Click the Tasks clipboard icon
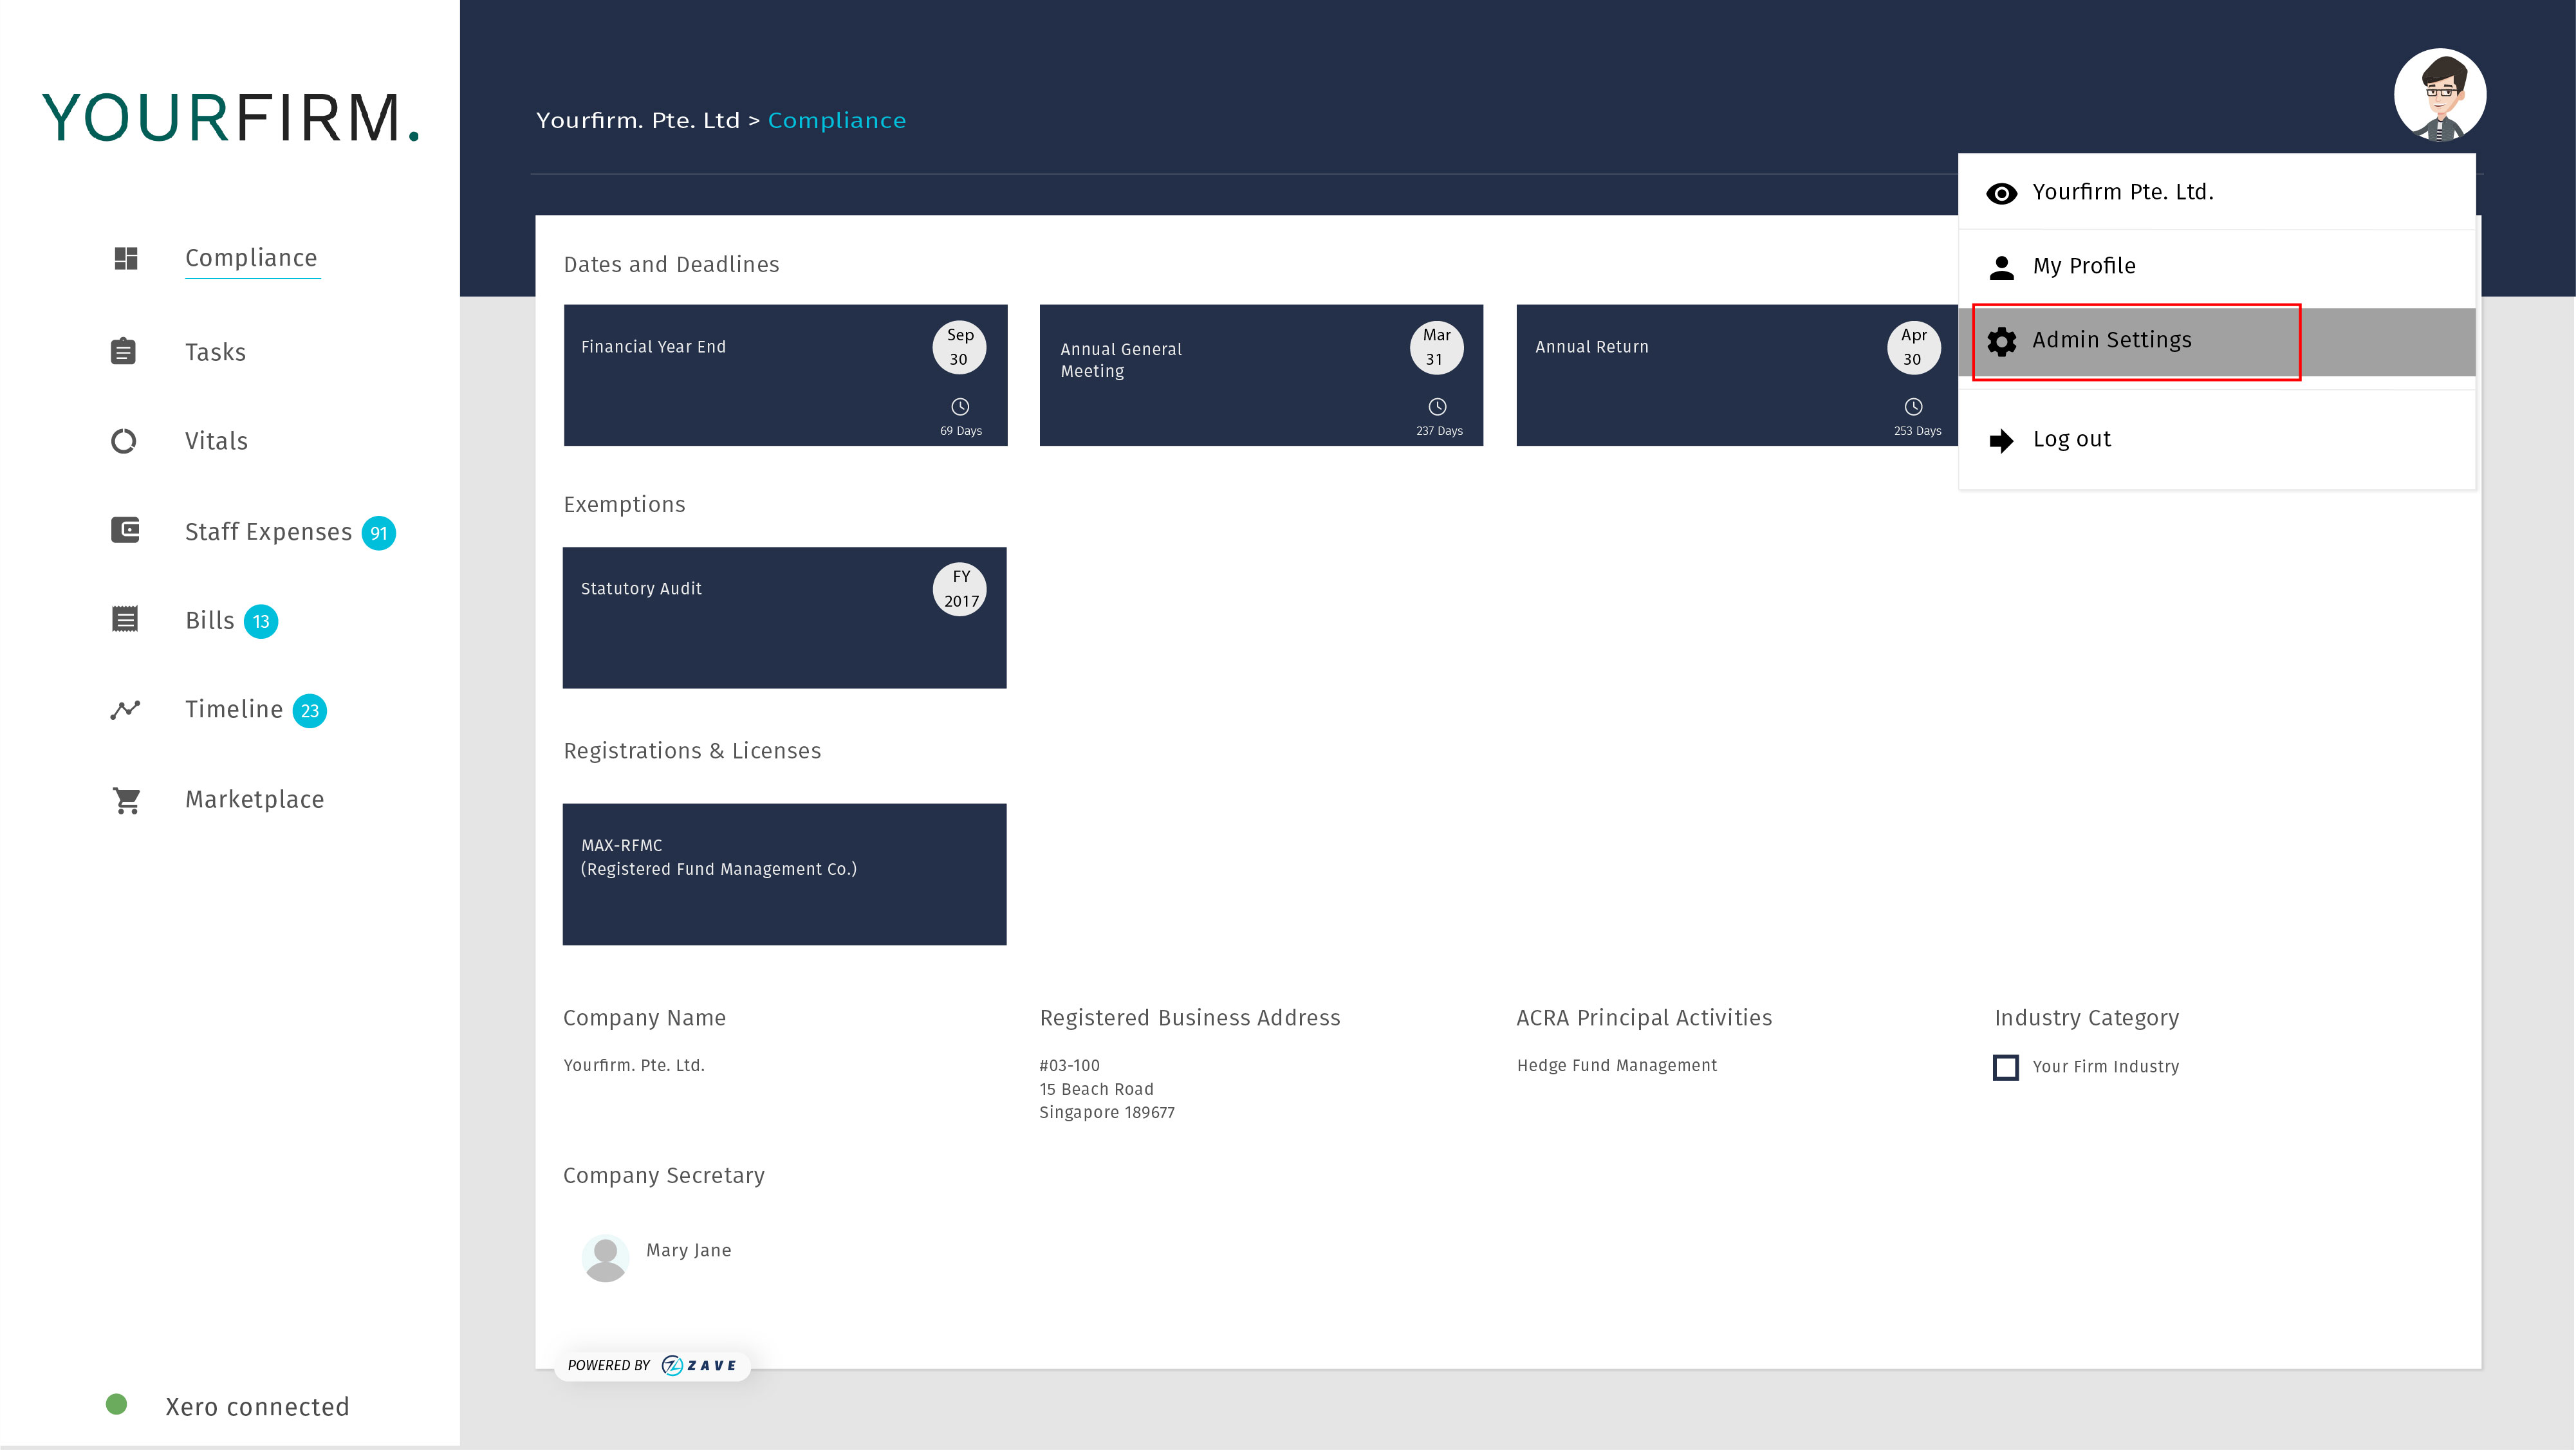 coord(123,351)
